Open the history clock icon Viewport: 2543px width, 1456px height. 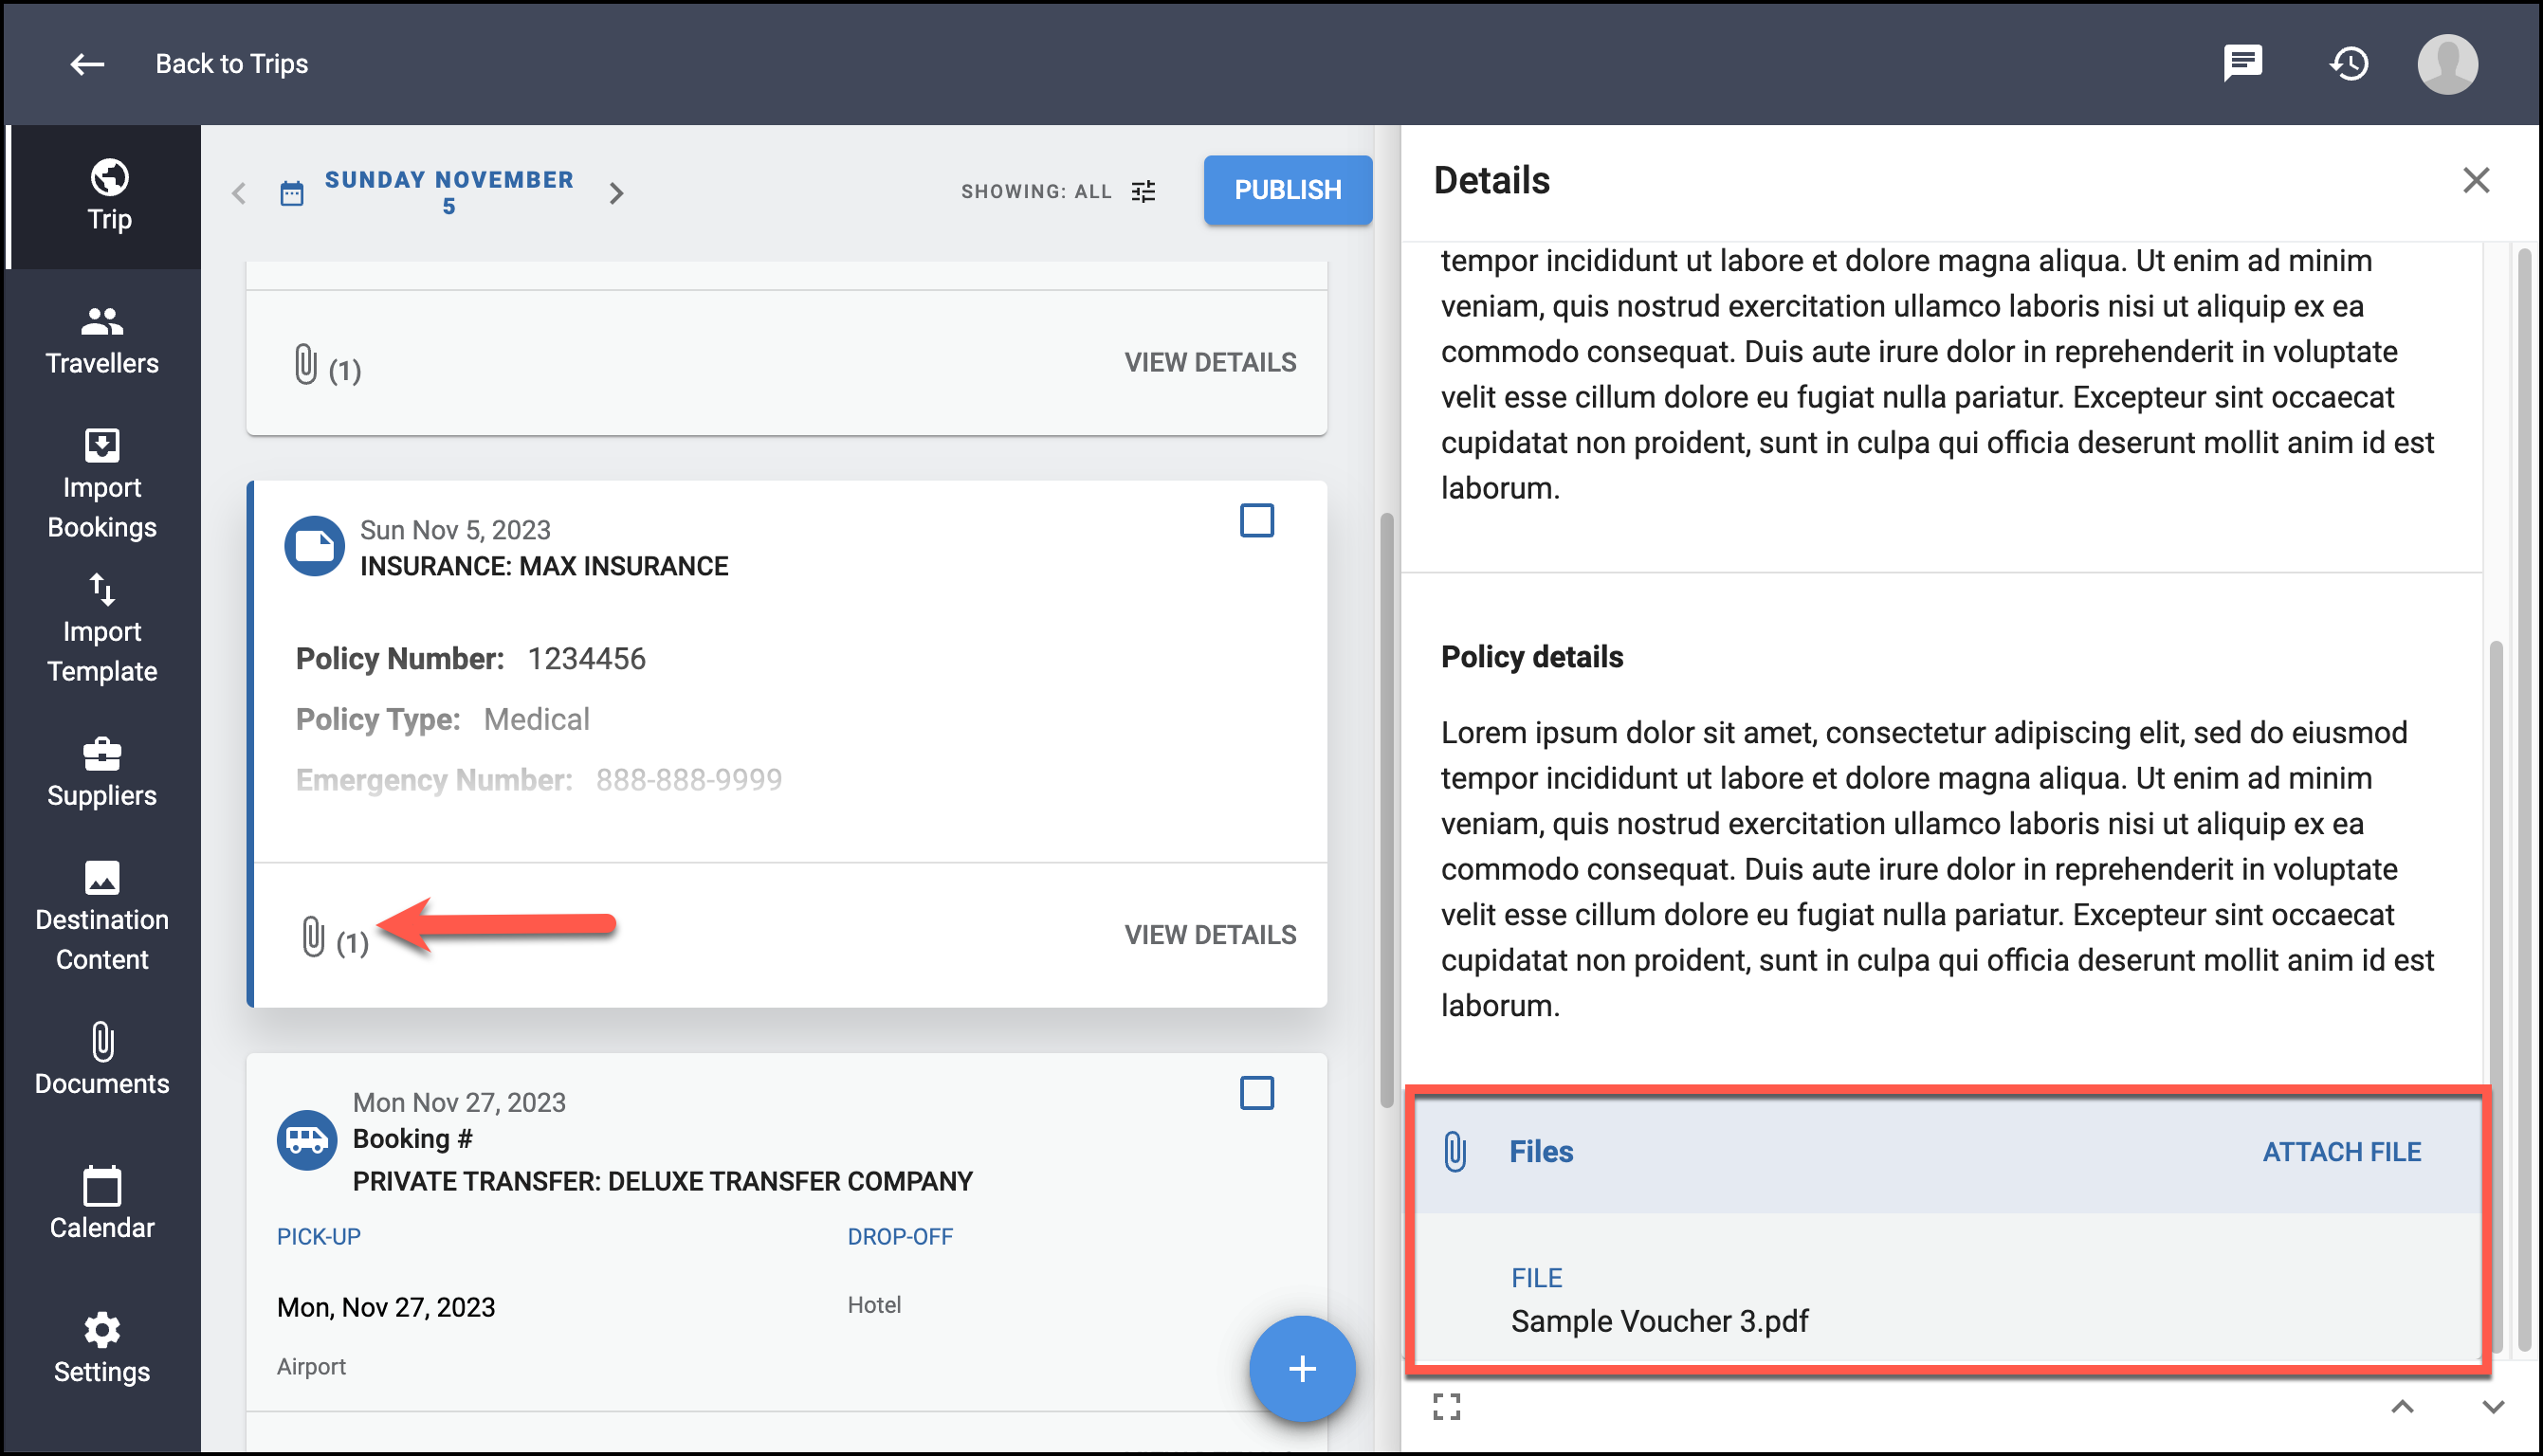(2349, 64)
